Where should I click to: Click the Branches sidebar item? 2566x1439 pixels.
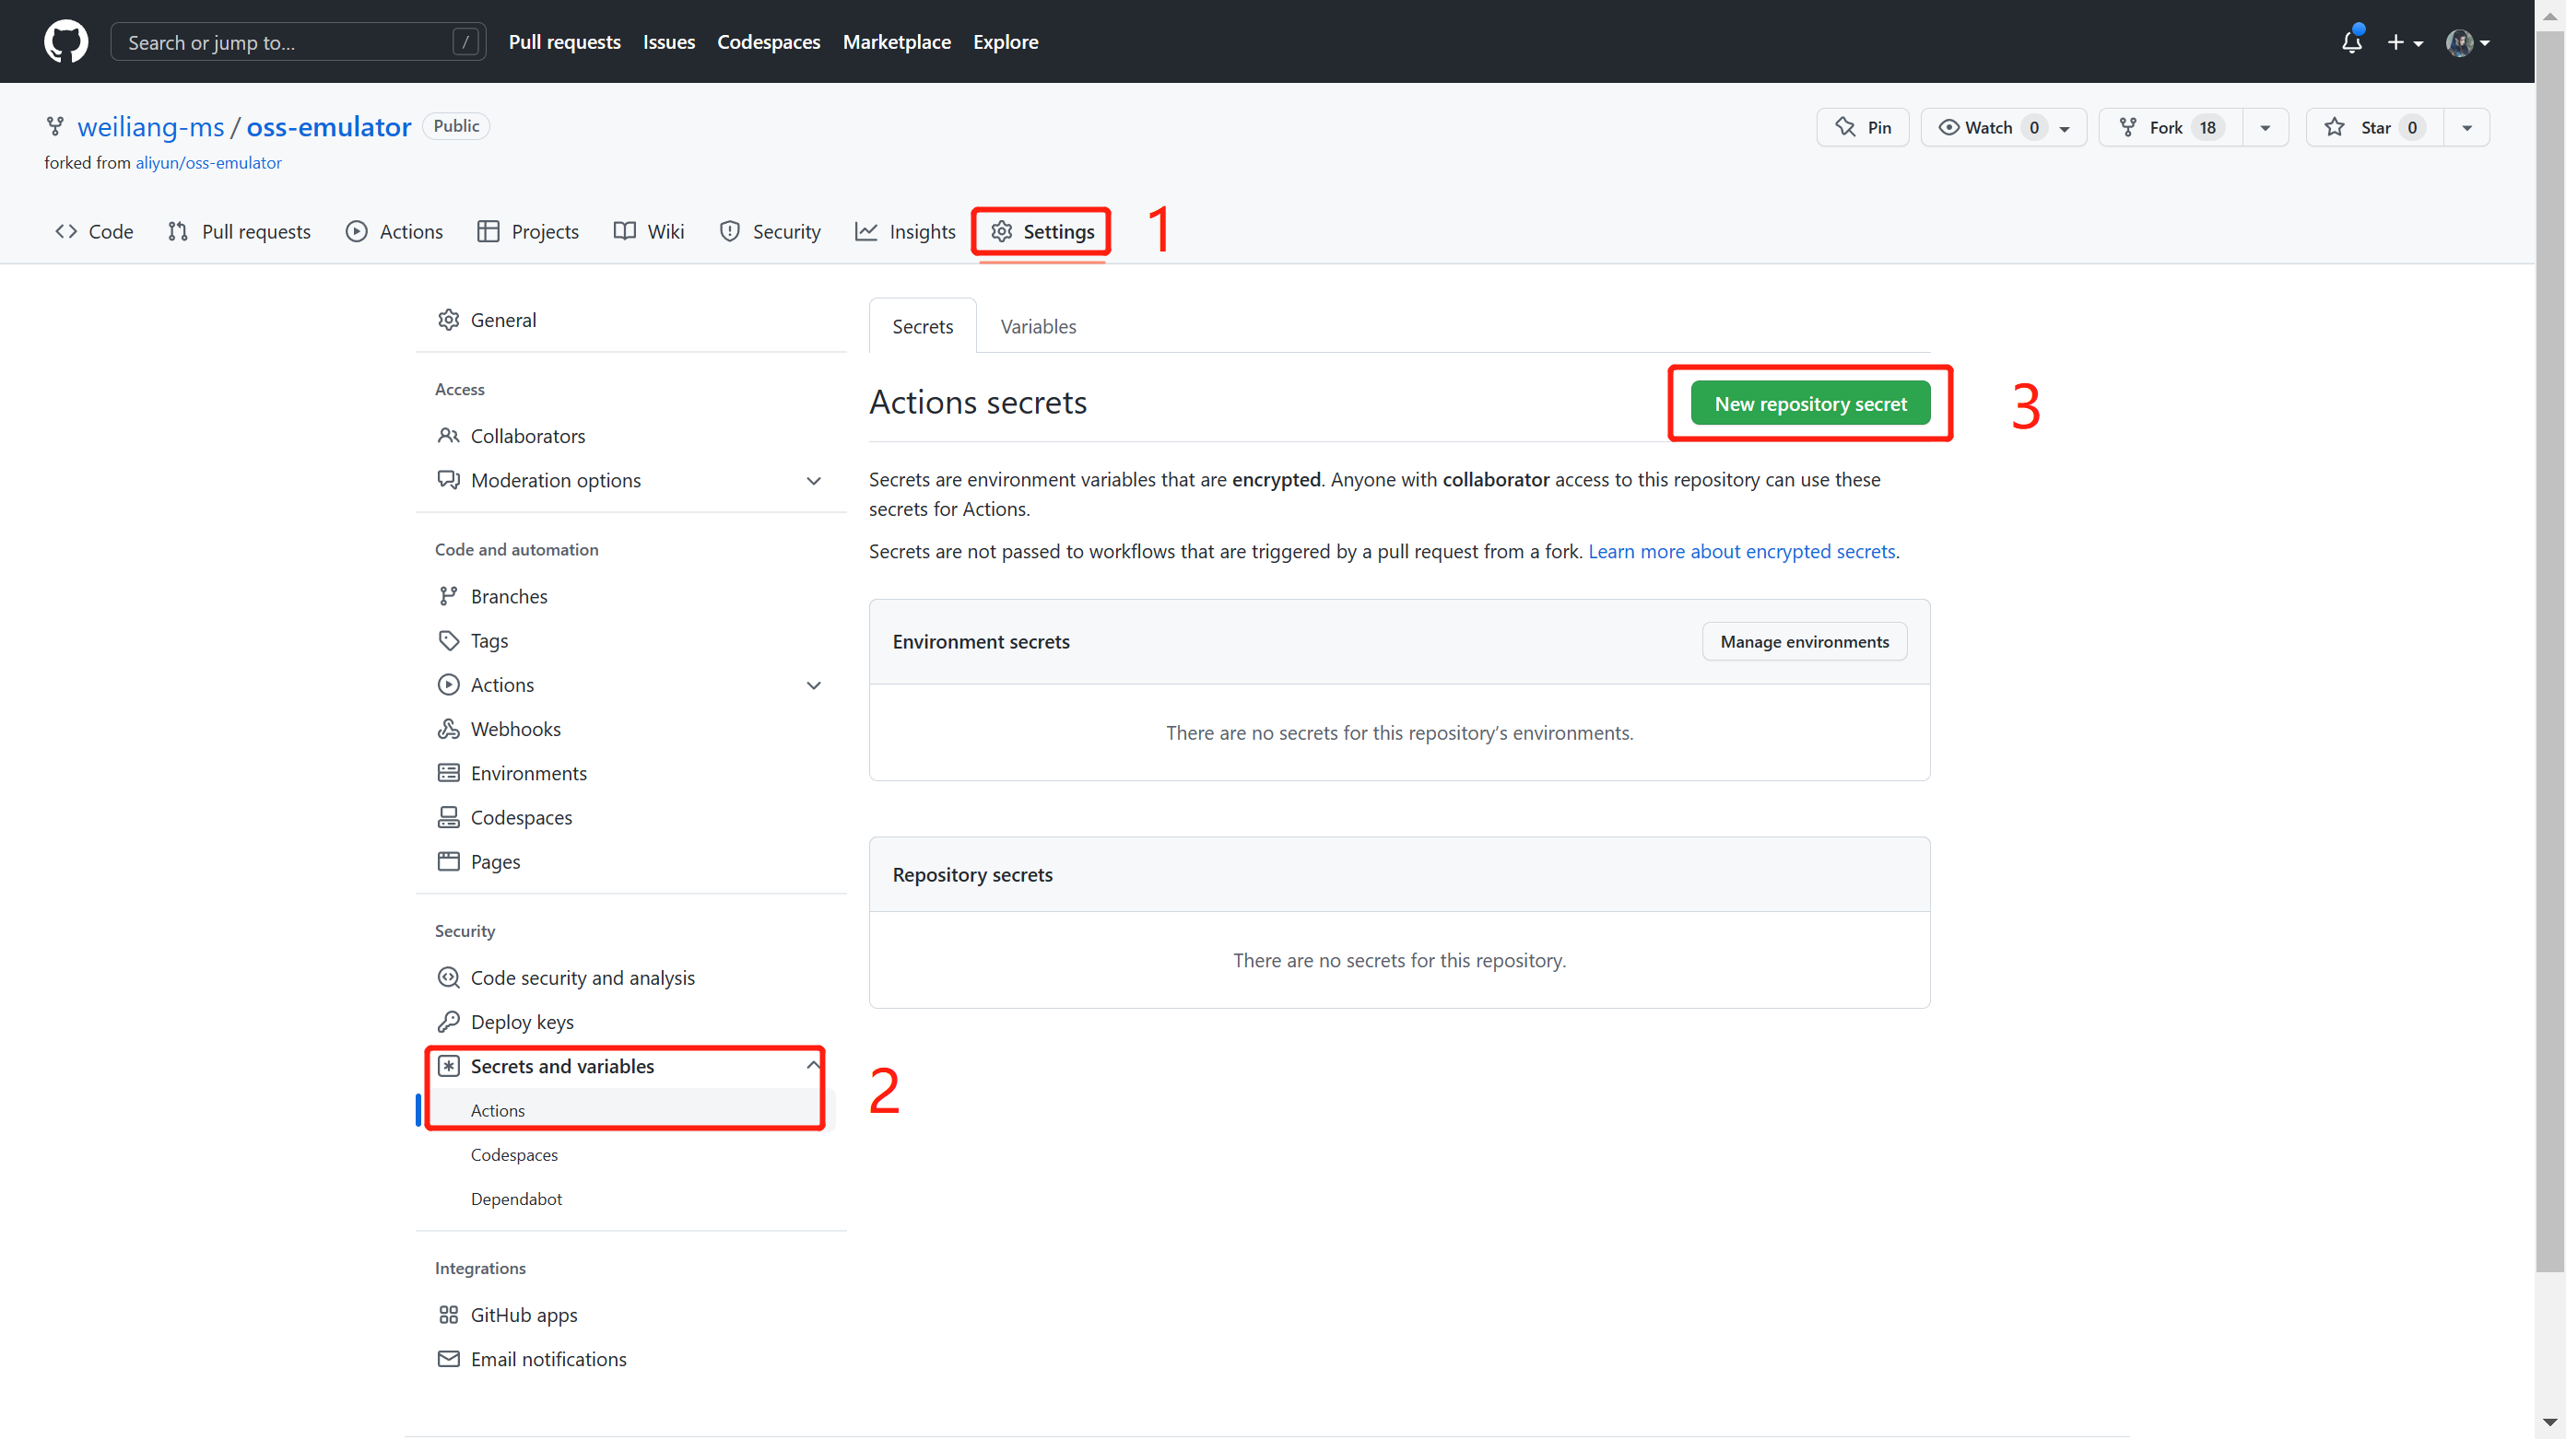(508, 597)
